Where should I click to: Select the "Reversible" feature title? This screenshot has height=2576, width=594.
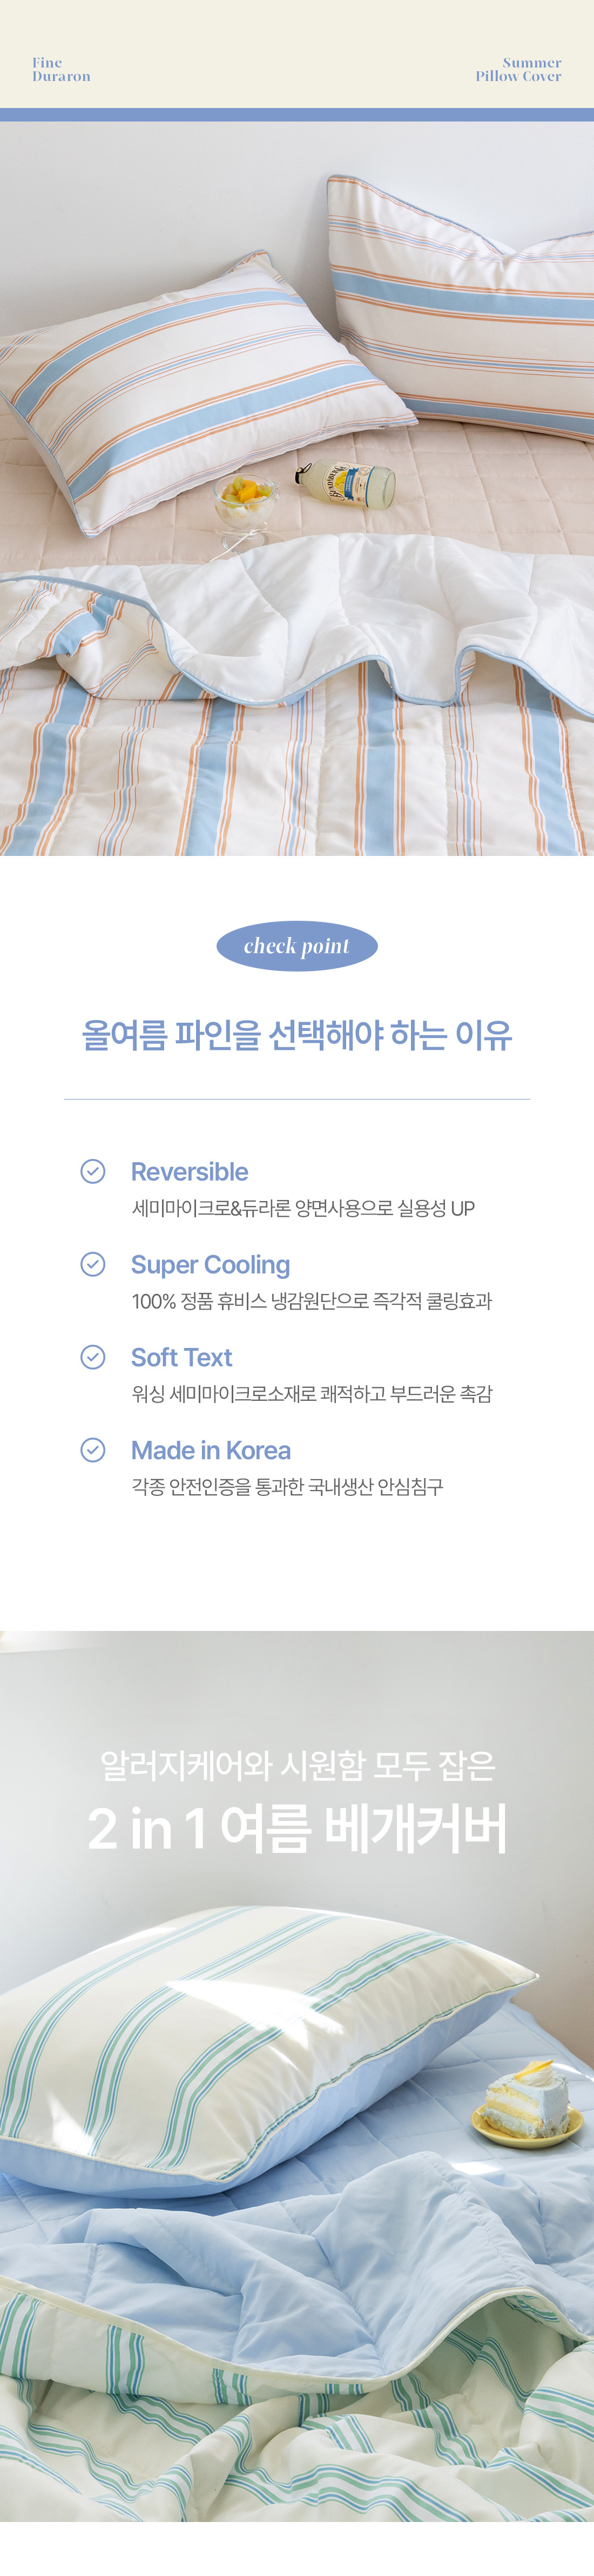pyautogui.click(x=190, y=1172)
